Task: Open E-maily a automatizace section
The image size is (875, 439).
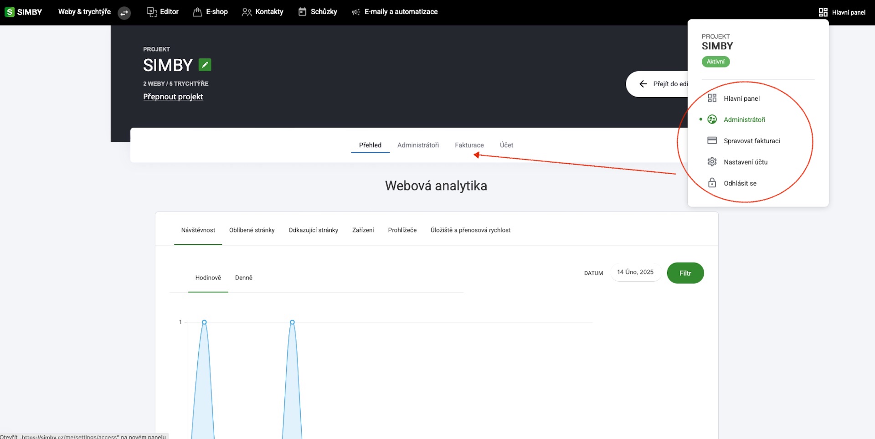Action: 395,12
